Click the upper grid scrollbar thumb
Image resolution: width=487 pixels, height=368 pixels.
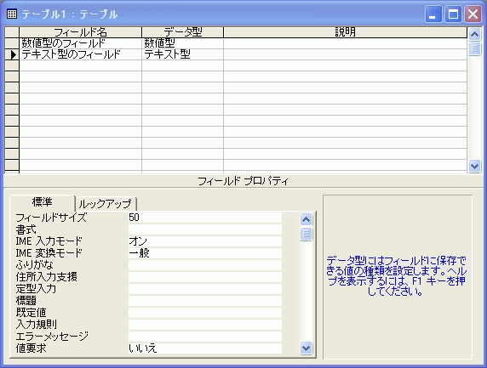point(474,48)
